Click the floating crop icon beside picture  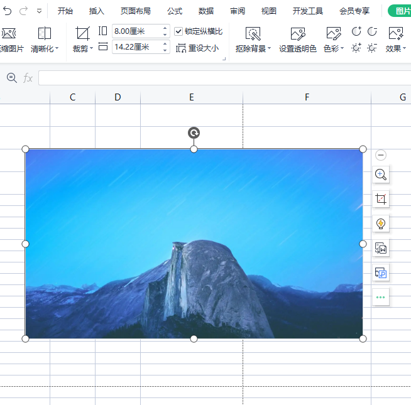coord(381,199)
